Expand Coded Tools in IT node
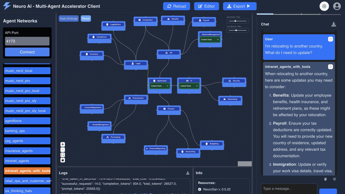 (x=189, y=86)
